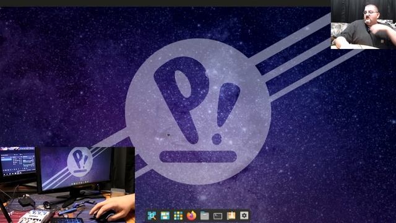Open the Files folder icon in dock
The width and height of the screenshot is (396, 223).
coord(205,216)
